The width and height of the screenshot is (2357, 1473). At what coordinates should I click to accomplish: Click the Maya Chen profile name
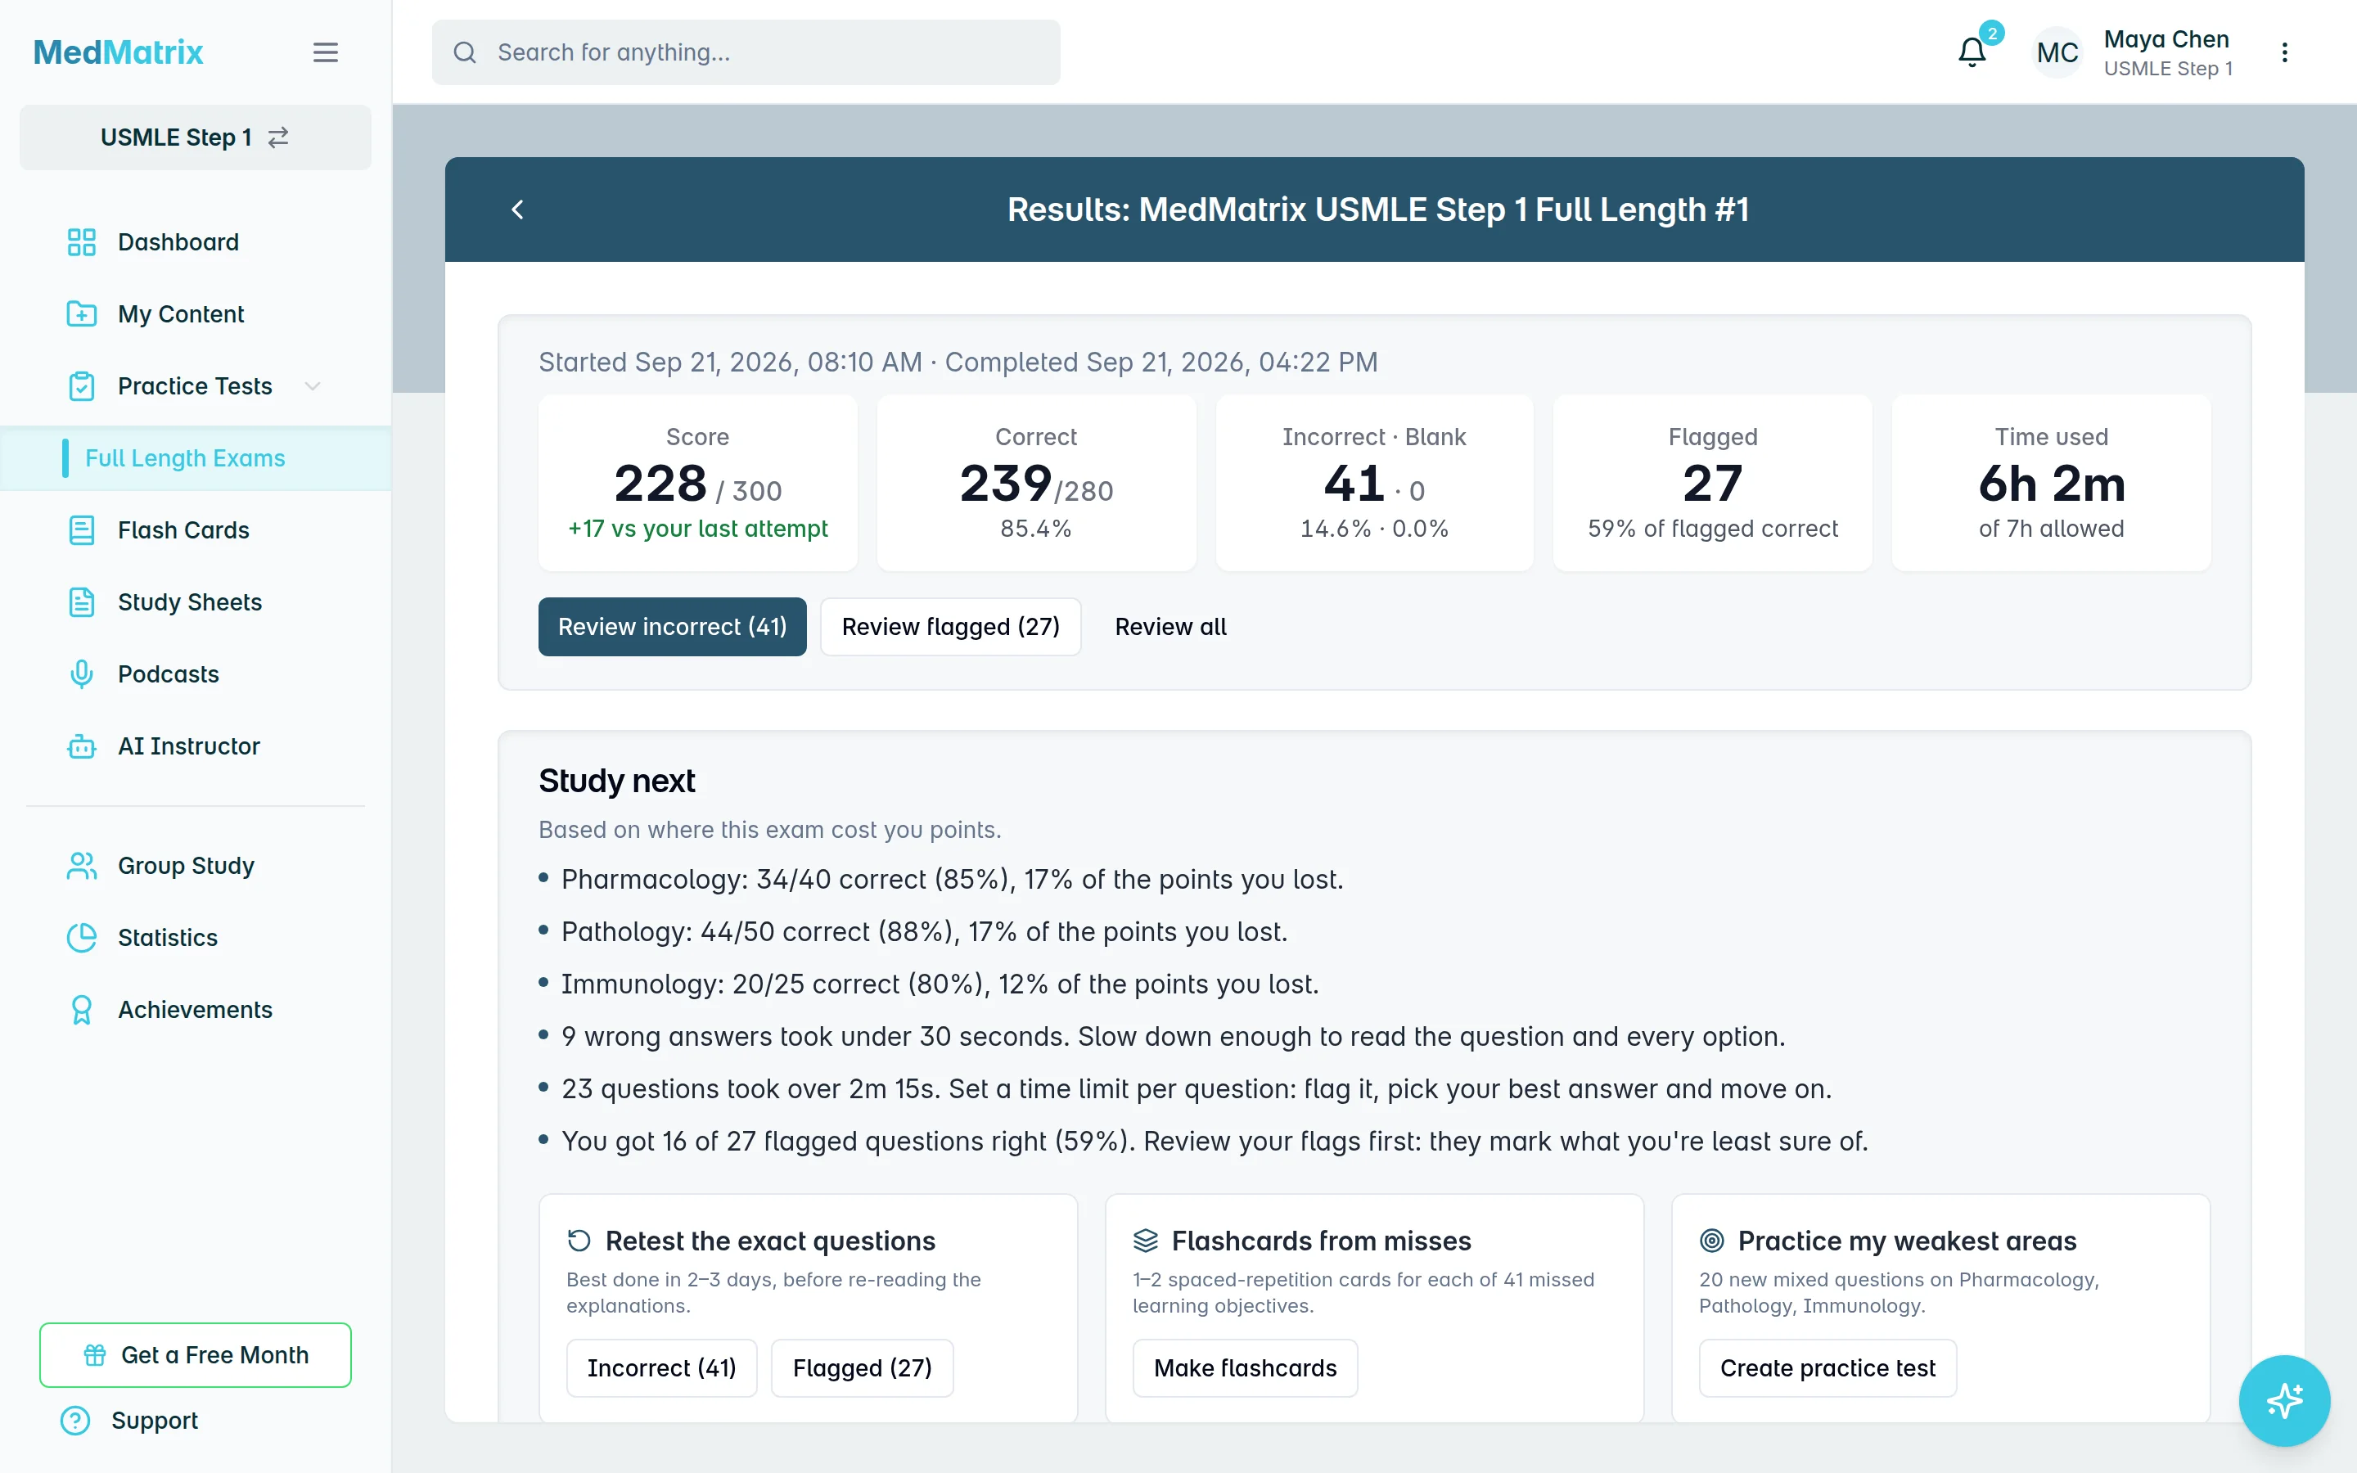(x=2166, y=39)
